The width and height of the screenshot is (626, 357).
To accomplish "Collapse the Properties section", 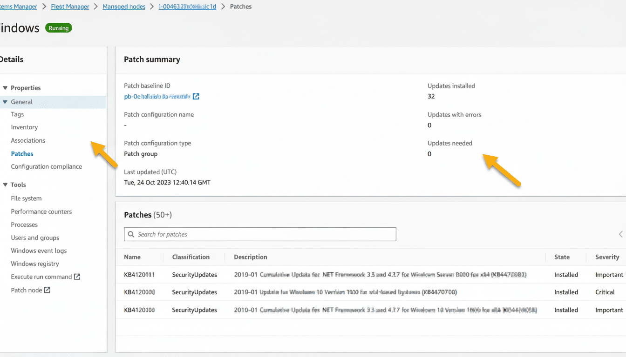I will coord(5,87).
